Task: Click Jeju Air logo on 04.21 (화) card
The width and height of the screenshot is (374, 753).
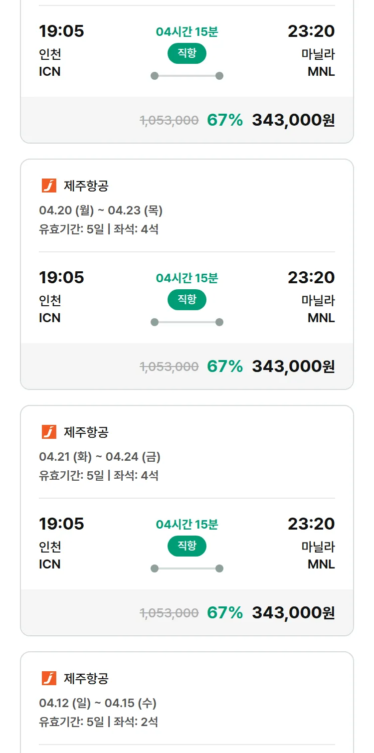Action: point(49,432)
